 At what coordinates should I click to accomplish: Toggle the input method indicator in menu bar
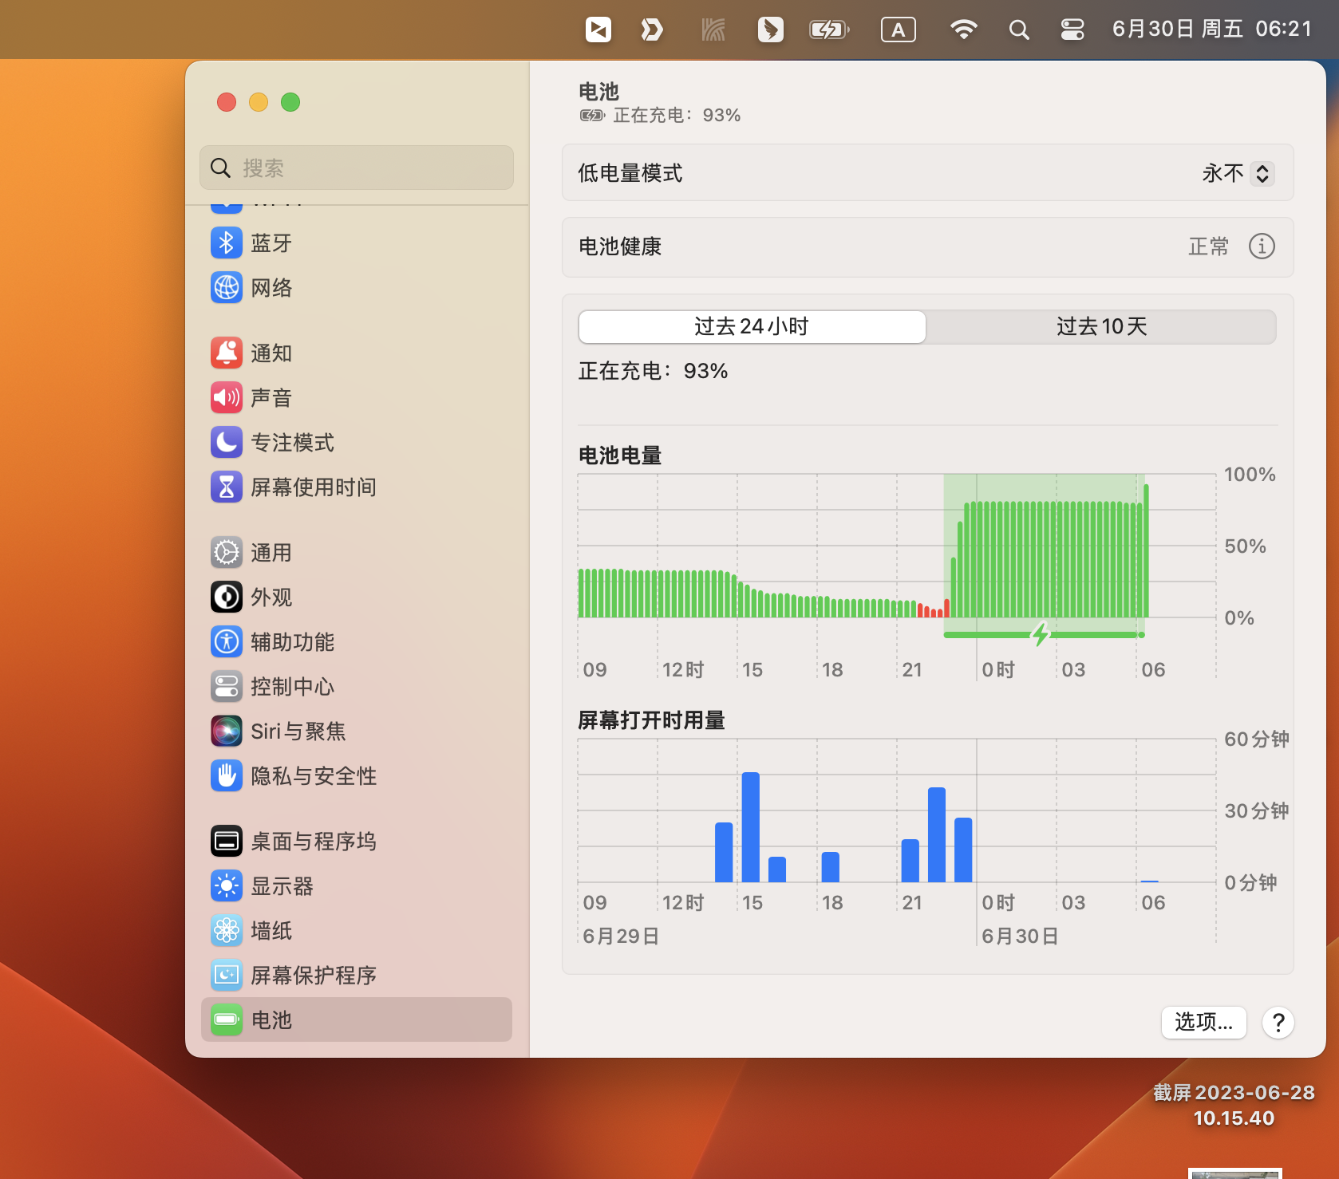click(x=898, y=30)
